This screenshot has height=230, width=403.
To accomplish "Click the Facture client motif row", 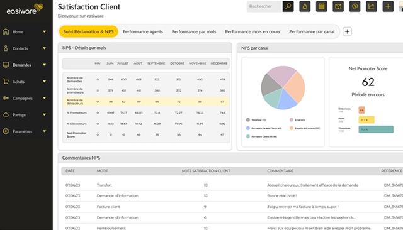I will [x=108, y=207].
